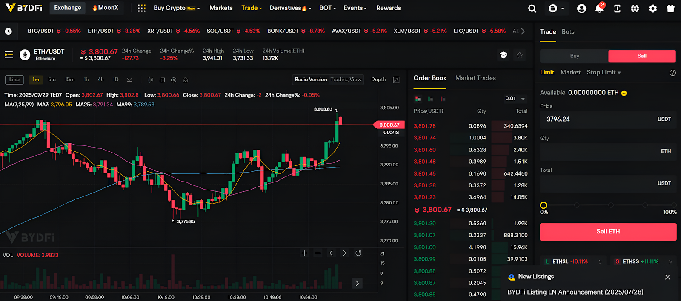Screen dimensions: 681x301
Task: Open the candlestick chart type icon
Action: coord(151,80)
